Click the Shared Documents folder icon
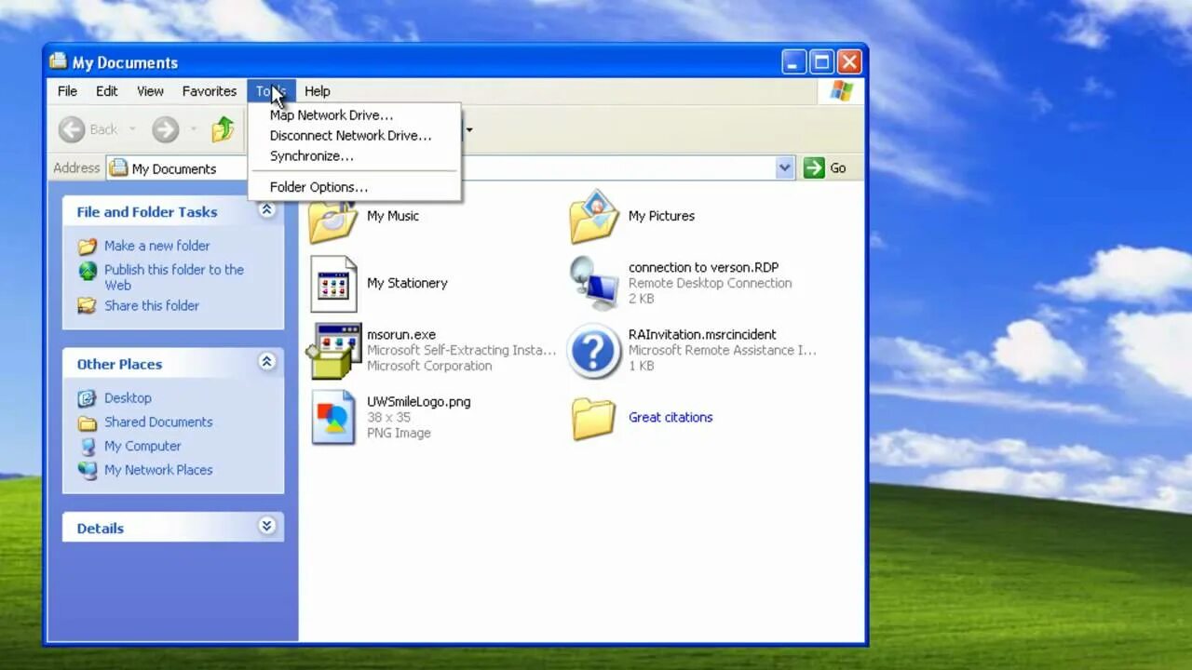 click(x=88, y=422)
